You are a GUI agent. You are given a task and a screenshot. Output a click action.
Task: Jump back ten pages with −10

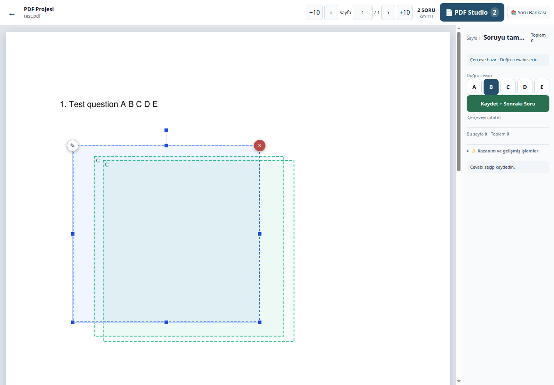click(x=315, y=12)
